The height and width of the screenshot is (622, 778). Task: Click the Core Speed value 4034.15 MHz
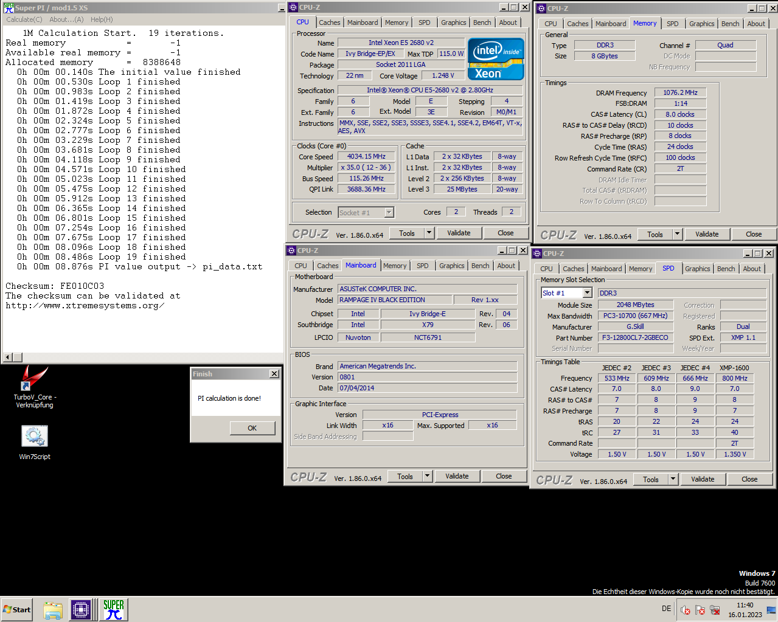[366, 156]
